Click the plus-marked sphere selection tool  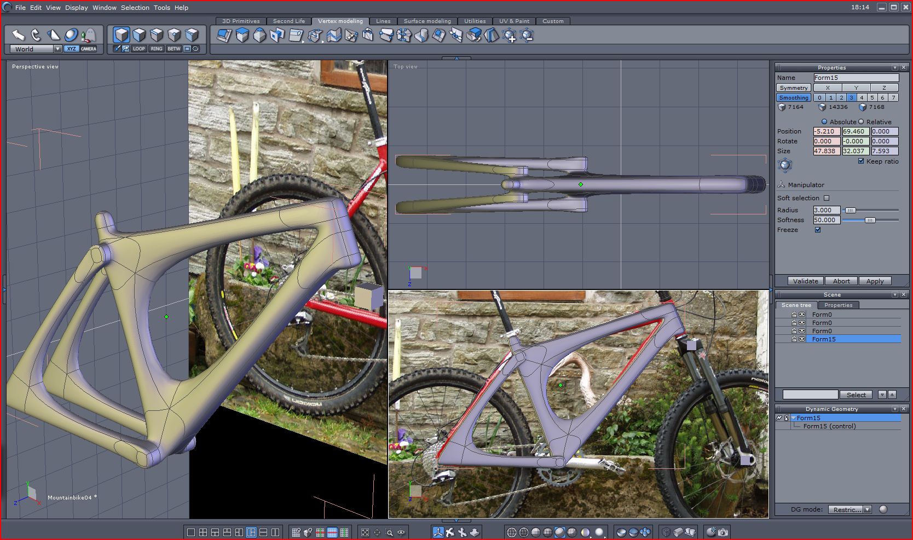(x=509, y=36)
